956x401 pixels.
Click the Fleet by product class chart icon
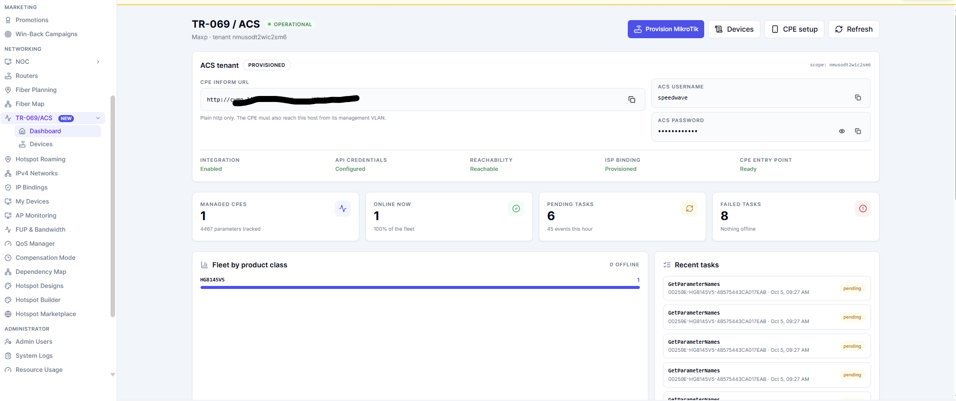(x=204, y=265)
